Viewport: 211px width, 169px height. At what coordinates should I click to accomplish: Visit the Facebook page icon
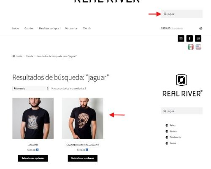tap(189, 38)
